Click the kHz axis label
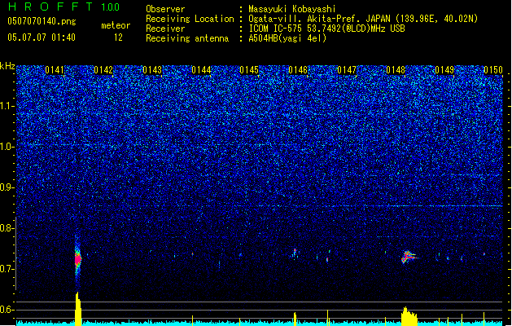The width and height of the screenshot is (512, 326). tap(7, 66)
